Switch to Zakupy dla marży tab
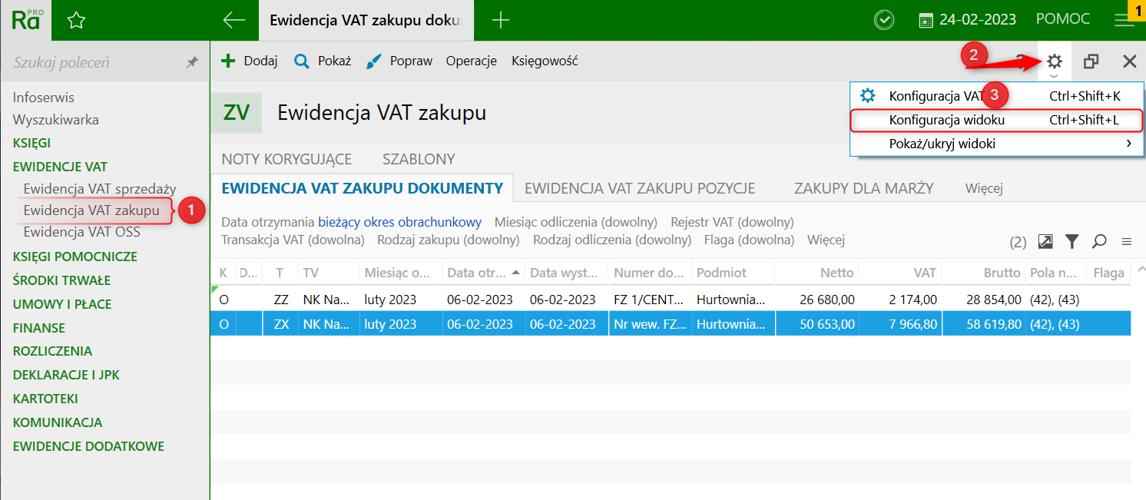Image resolution: width=1146 pixels, height=500 pixels. (864, 188)
